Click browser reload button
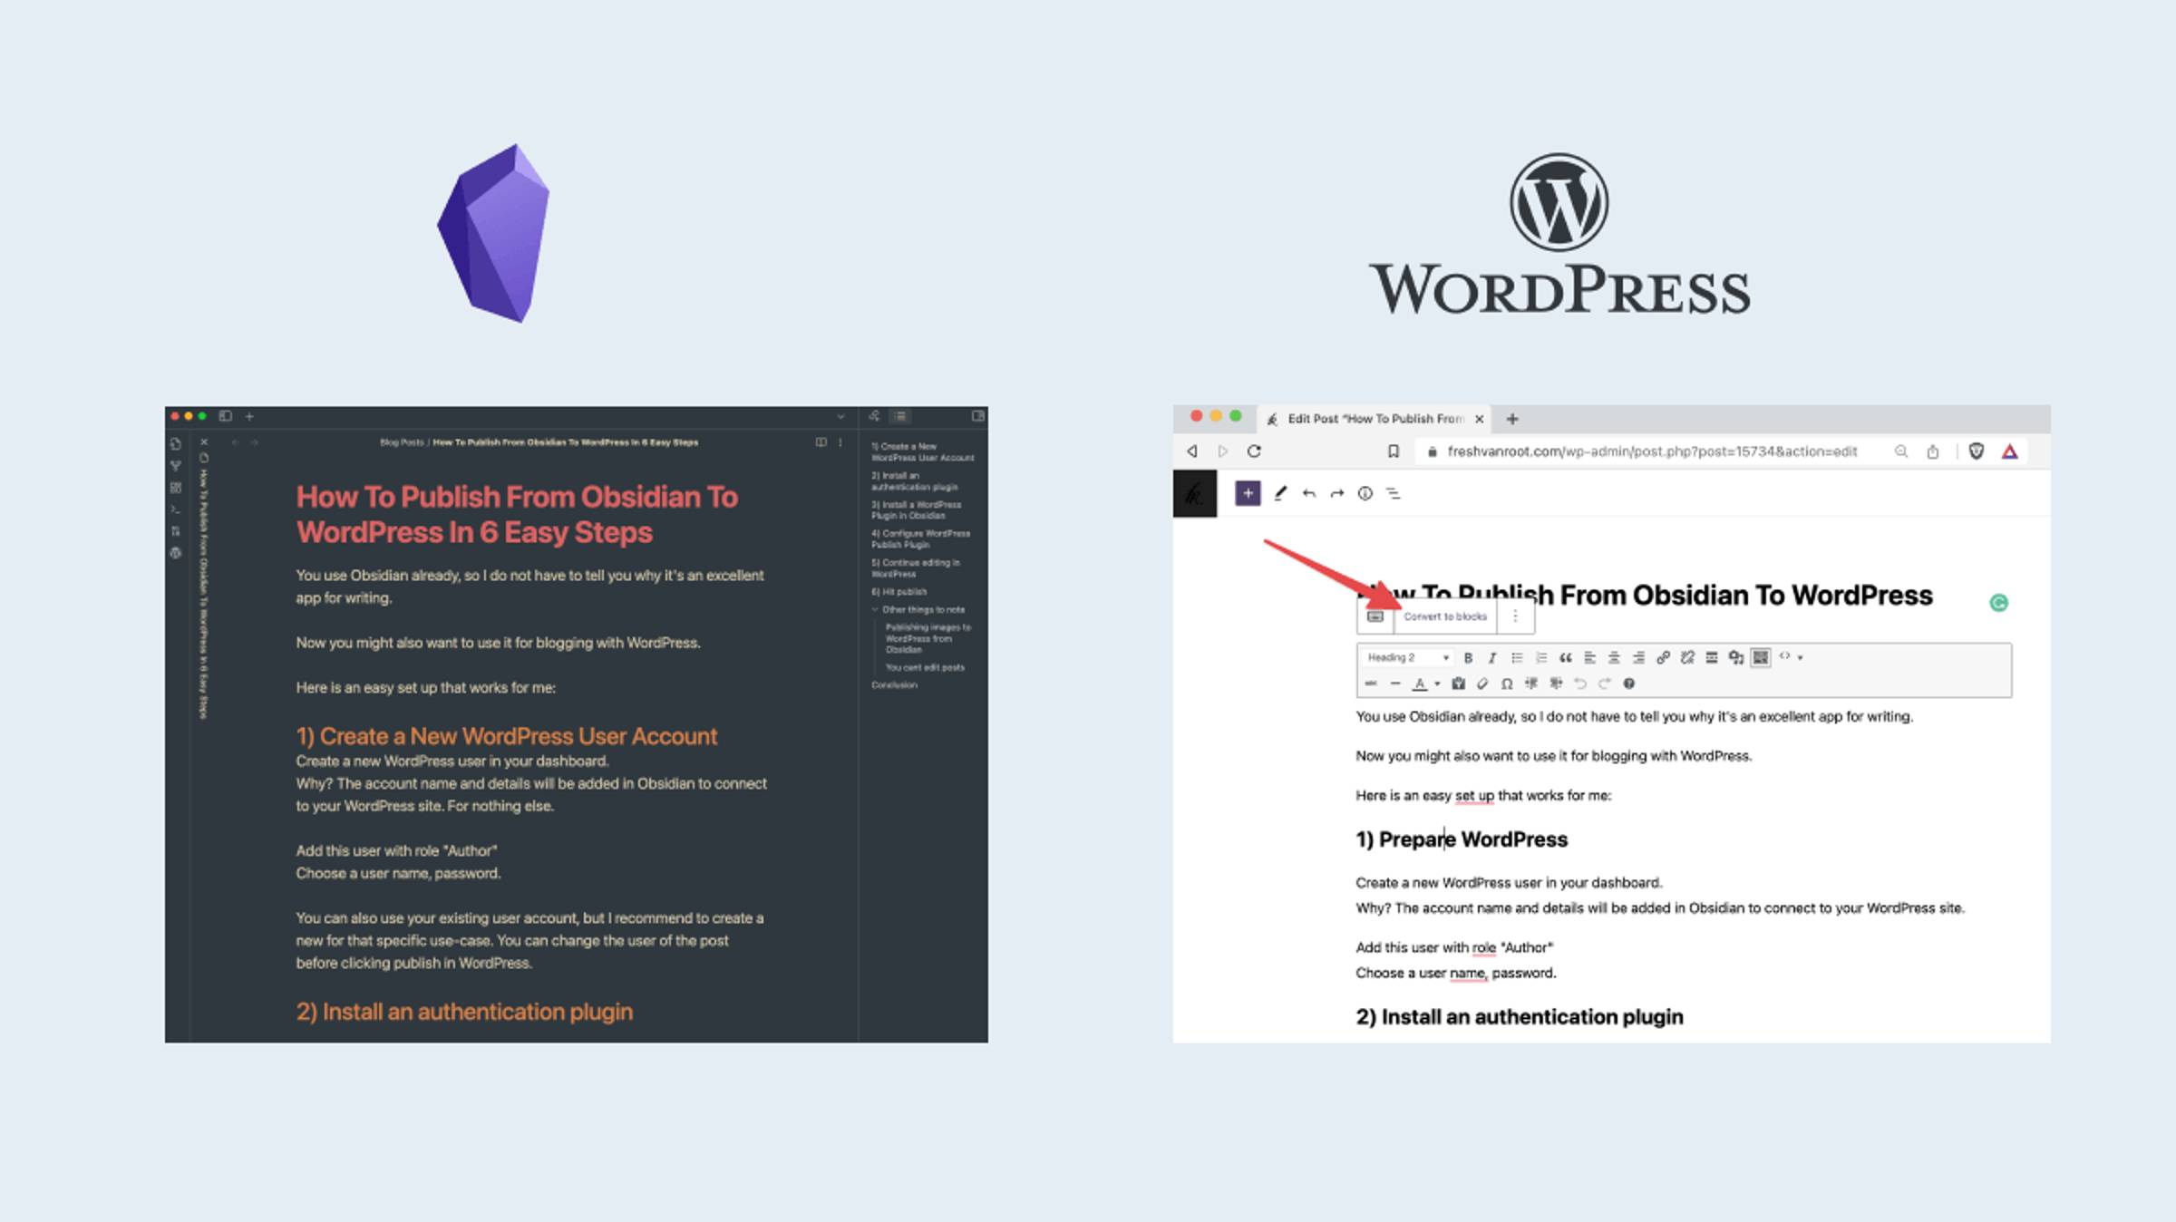2176x1222 pixels. (1254, 451)
